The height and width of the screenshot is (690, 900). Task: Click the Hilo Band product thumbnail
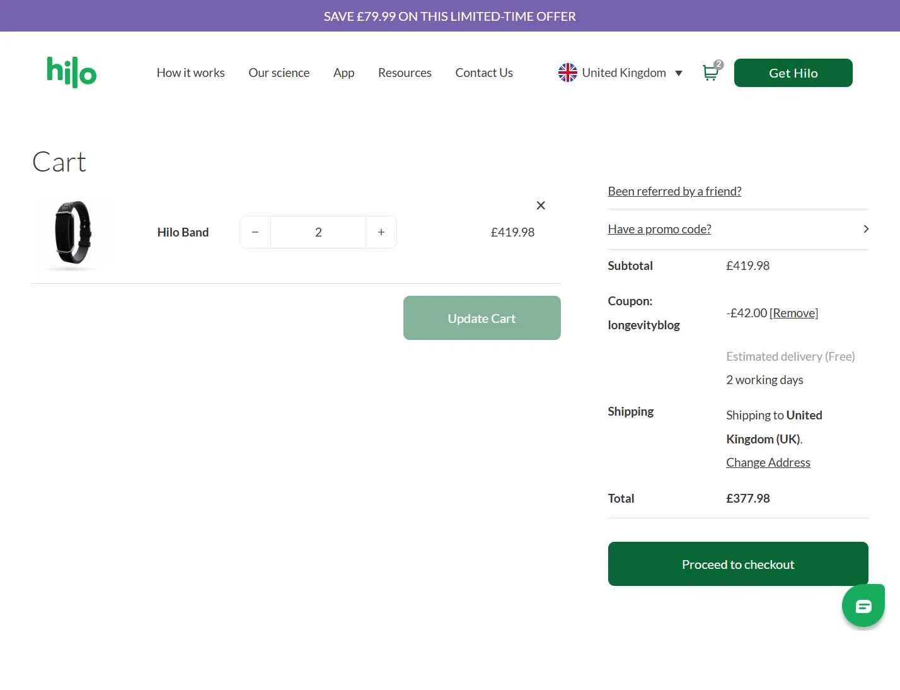tap(72, 233)
